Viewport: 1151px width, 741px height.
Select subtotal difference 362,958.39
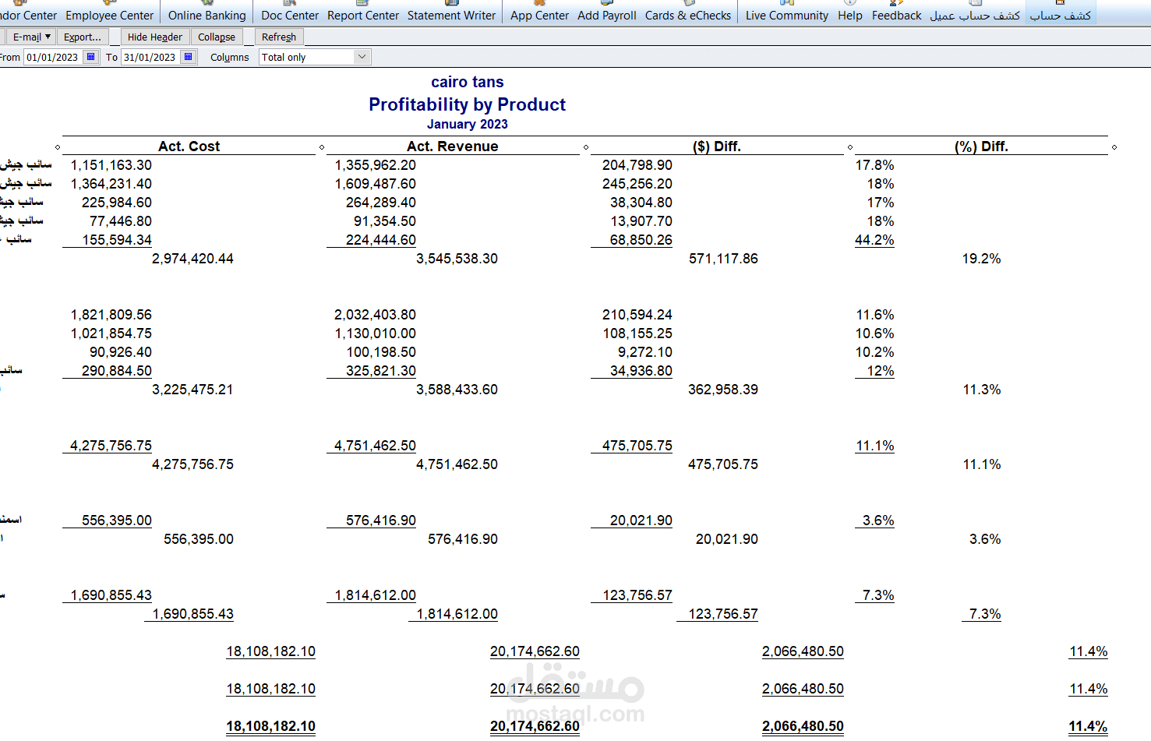[723, 390]
